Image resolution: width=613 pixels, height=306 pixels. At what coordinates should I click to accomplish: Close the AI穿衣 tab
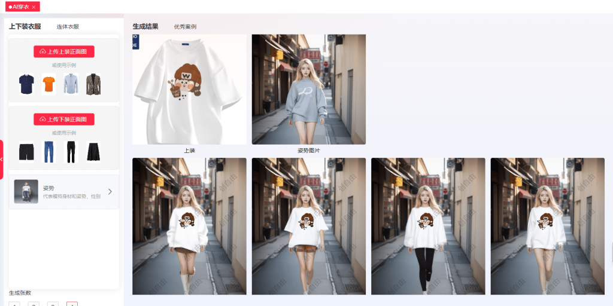coord(34,7)
